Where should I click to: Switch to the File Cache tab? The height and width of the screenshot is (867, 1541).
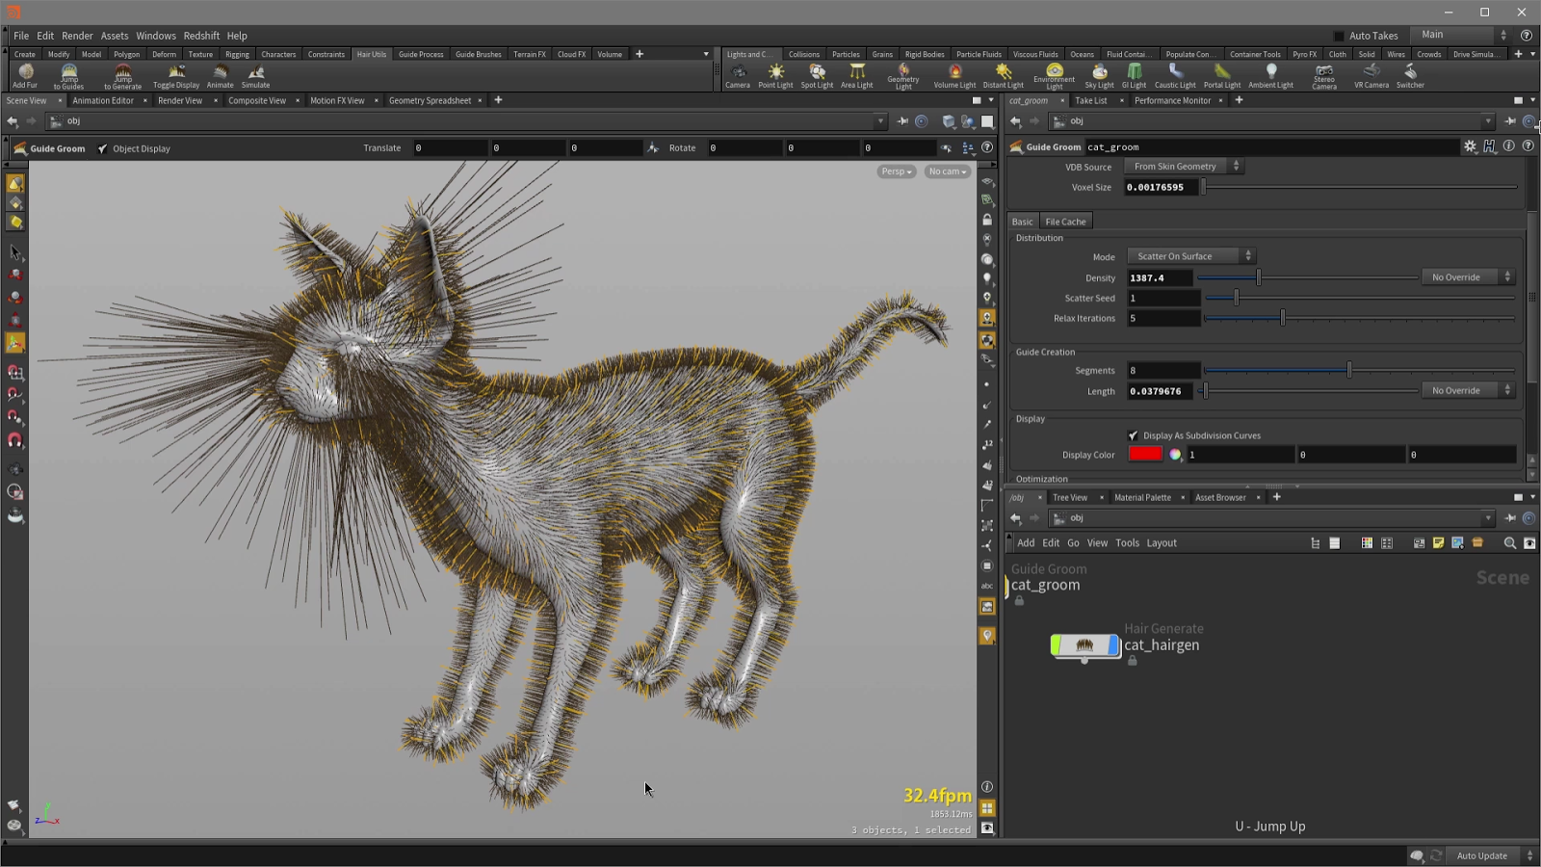click(x=1065, y=221)
